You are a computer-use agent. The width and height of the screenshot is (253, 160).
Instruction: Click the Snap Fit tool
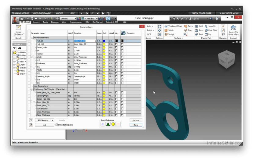coord(210,26)
